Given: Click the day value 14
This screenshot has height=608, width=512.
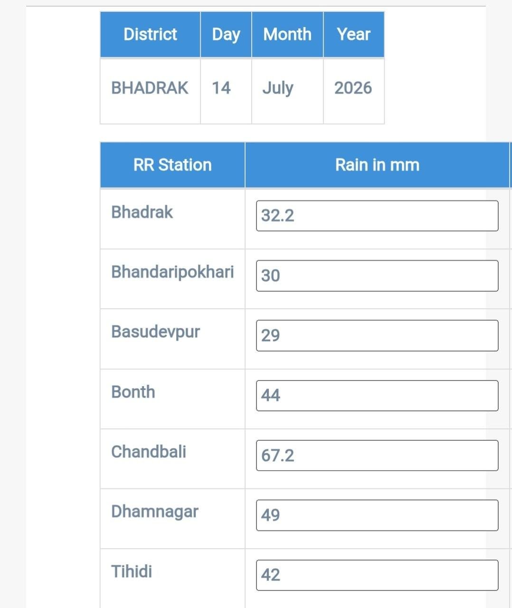Looking at the screenshot, I should (x=221, y=88).
